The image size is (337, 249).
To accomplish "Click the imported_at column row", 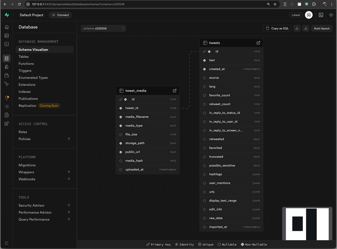I will coord(231,227).
